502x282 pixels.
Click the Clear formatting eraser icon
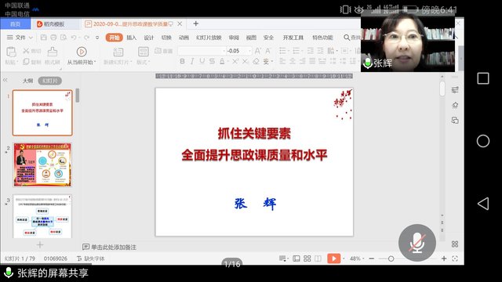click(256, 61)
